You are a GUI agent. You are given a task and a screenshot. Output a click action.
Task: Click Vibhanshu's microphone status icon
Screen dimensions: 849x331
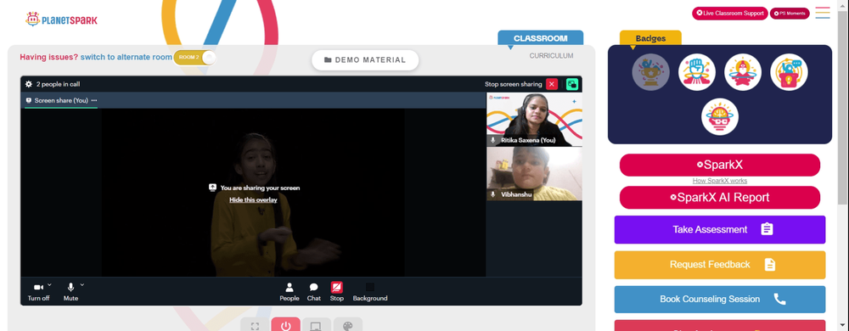(x=492, y=194)
